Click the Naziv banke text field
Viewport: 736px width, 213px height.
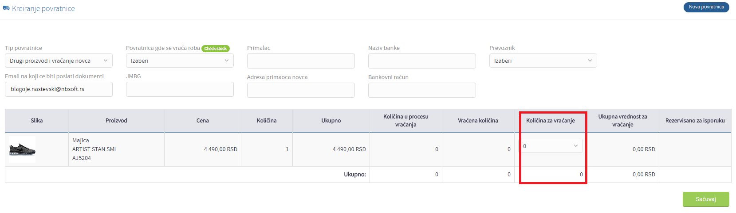coord(422,61)
